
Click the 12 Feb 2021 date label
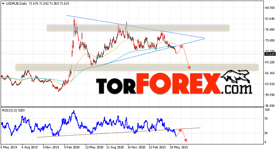(158, 147)
